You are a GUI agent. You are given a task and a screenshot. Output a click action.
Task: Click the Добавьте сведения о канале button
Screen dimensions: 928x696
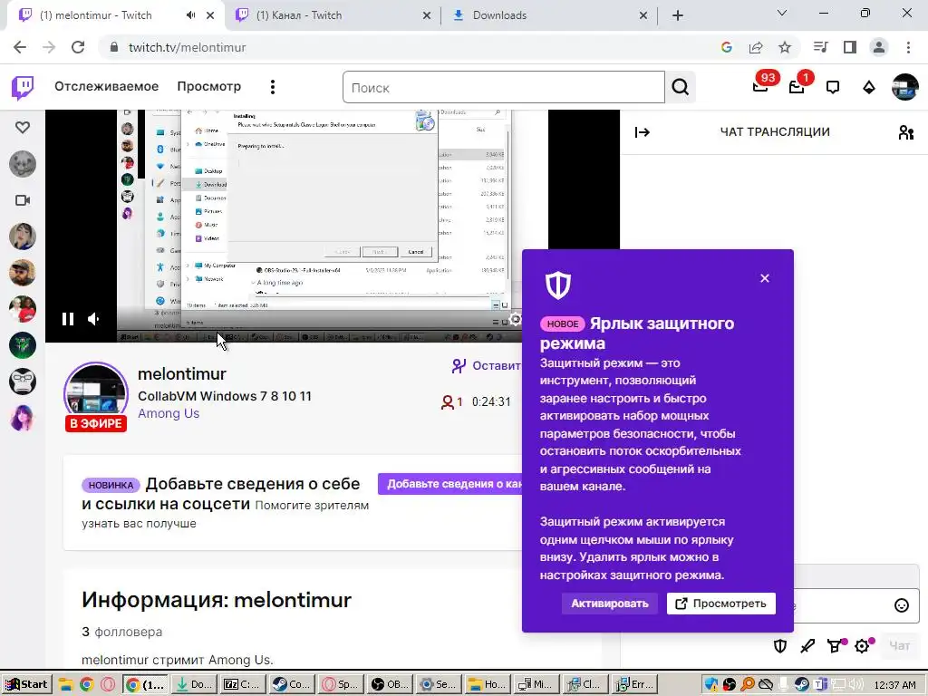450,484
